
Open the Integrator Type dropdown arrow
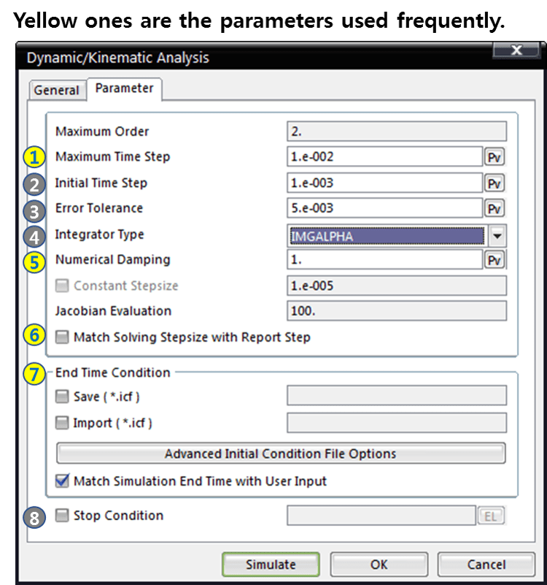pyautogui.click(x=497, y=236)
